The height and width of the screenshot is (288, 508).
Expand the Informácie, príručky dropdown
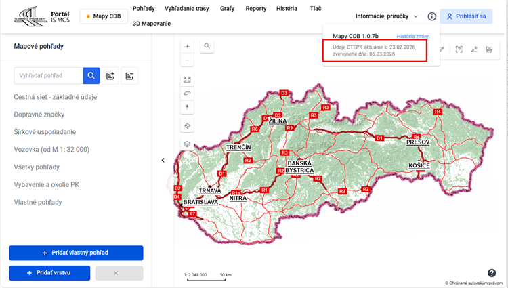tap(387, 16)
